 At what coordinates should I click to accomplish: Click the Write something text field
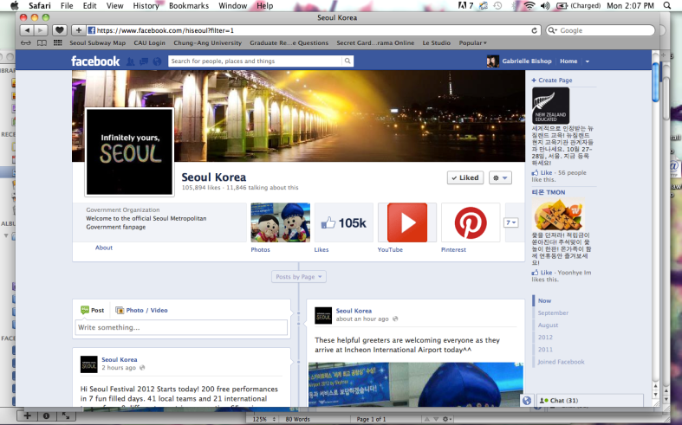coord(181,328)
